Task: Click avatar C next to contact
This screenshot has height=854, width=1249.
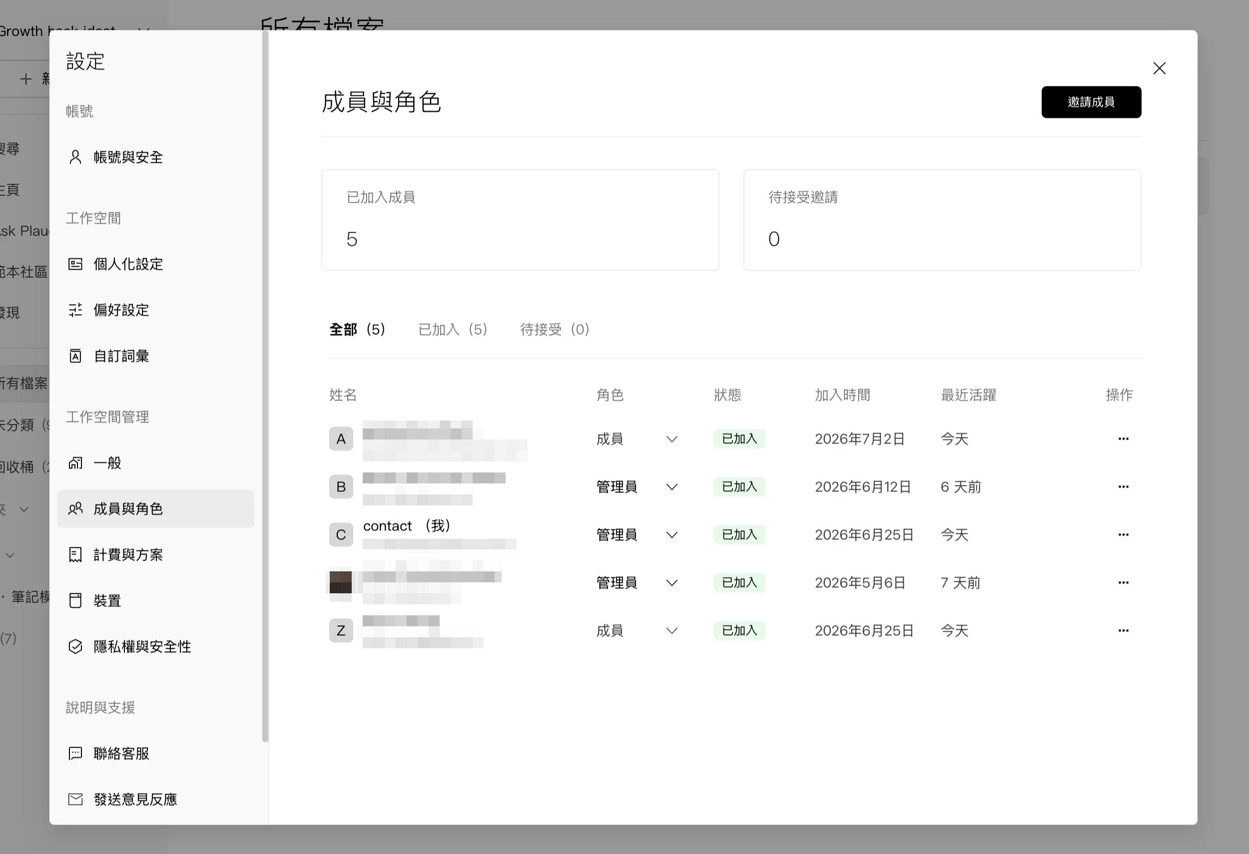Action: 341,534
